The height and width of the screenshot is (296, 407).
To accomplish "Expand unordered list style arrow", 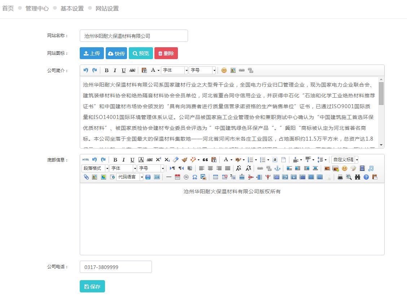I will [x=268, y=160].
